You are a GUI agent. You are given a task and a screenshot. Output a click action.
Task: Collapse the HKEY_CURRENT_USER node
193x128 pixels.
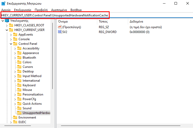pyautogui.click(x=7, y=30)
